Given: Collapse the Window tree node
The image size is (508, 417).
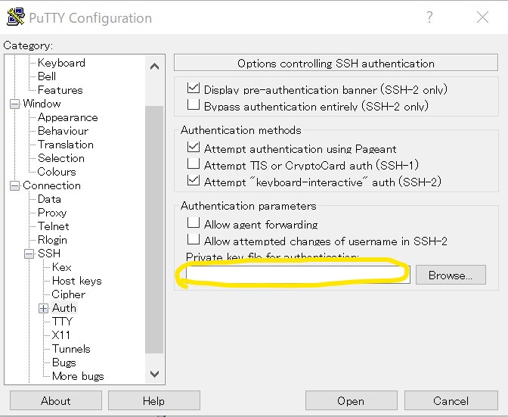Looking at the screenshot, I should tap(14, 104).
